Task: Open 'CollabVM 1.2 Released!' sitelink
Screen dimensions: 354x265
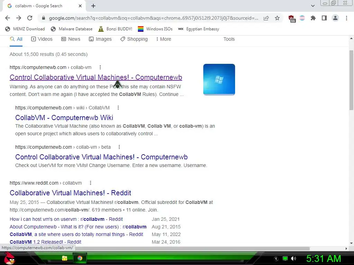Action: (45, 242)
